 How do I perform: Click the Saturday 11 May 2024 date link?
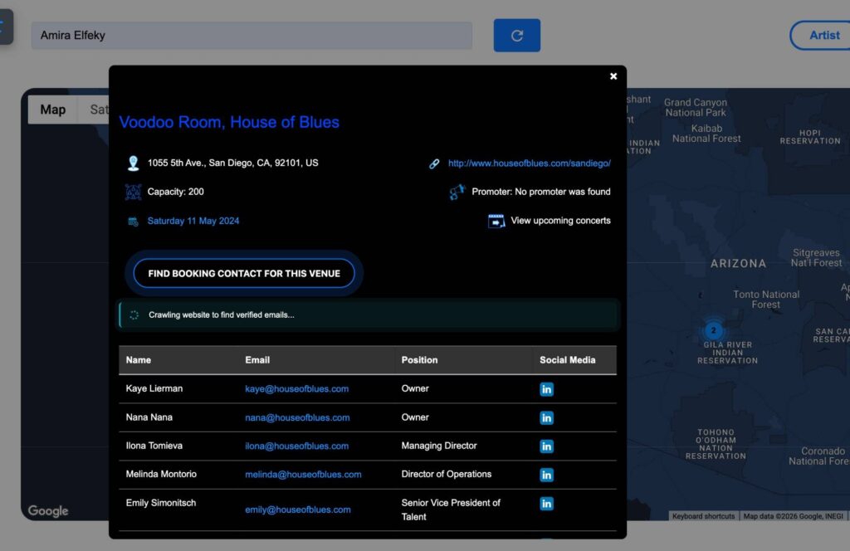pyautogui.click(x=193, y=221)
